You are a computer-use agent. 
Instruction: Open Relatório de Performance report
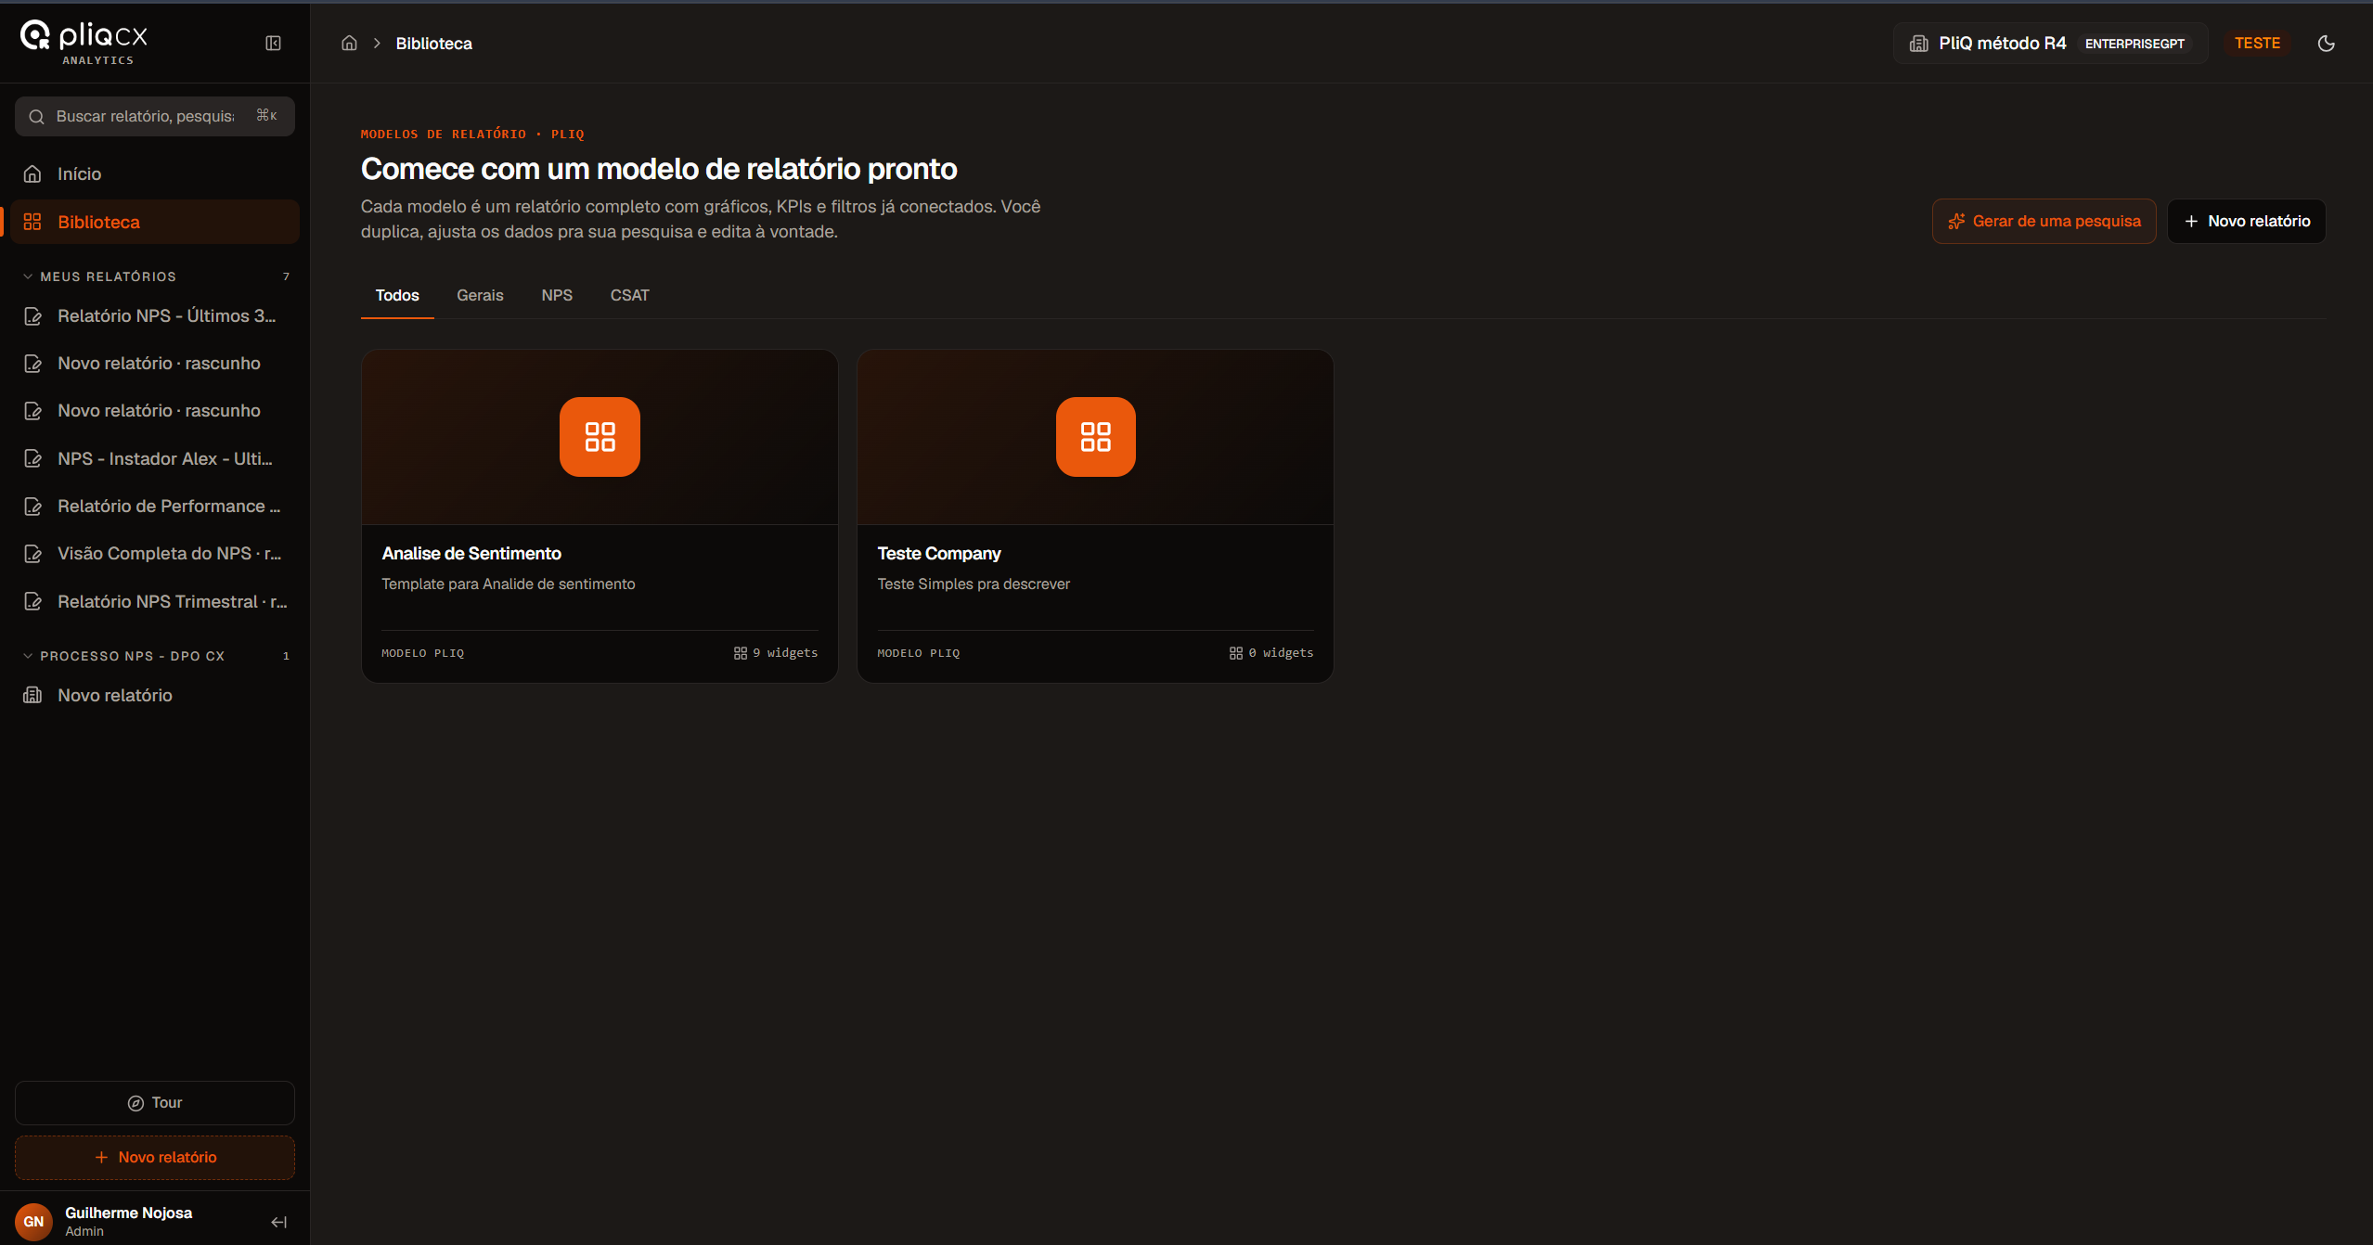155,507
